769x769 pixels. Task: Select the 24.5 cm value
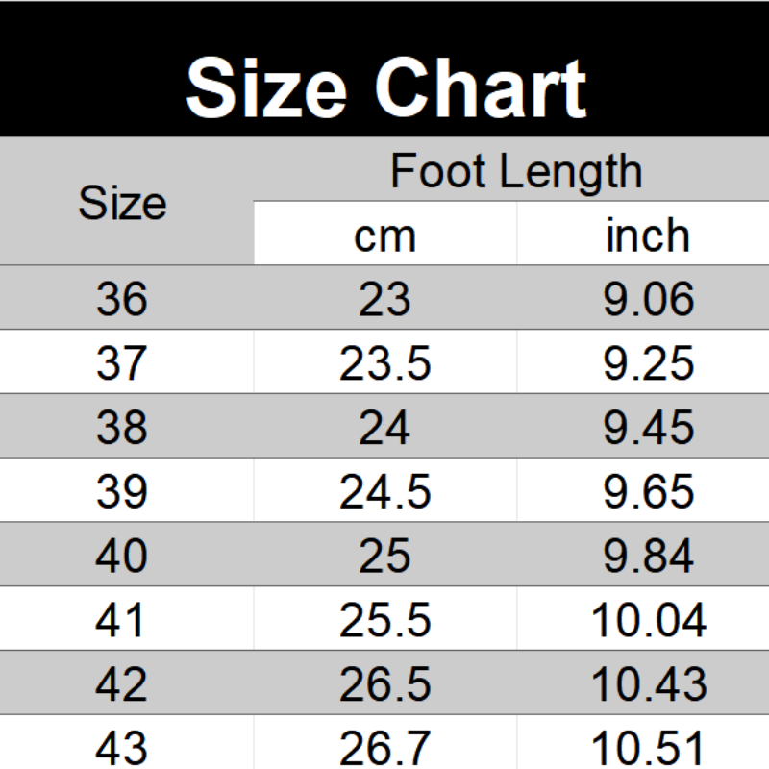tap(384, 492)
